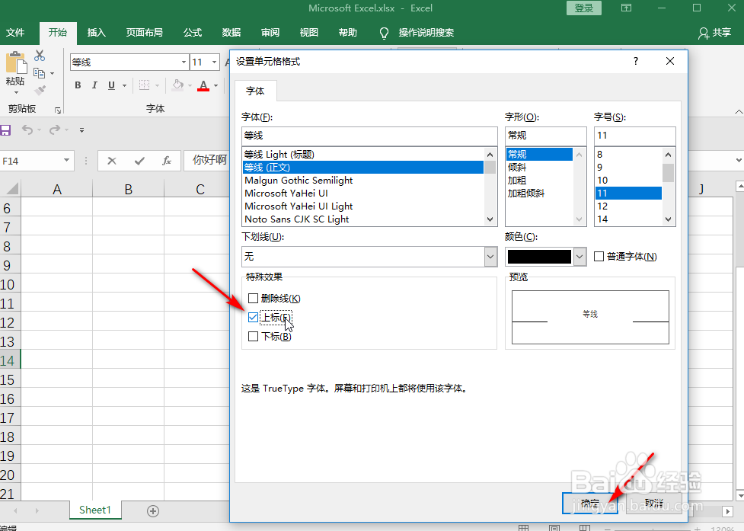Click the OK (确定) button
The image size is (744, 531).
[589, 504]
